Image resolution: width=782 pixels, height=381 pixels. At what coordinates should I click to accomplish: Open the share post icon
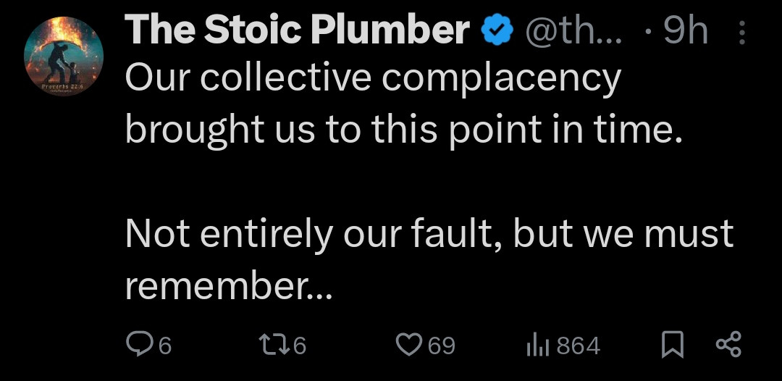(x=728, y=346)
